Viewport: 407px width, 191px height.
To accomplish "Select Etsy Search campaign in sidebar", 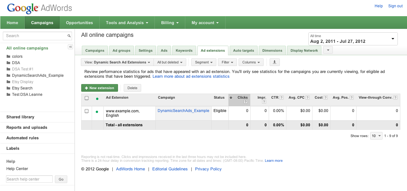I will [x=22, y=88].
